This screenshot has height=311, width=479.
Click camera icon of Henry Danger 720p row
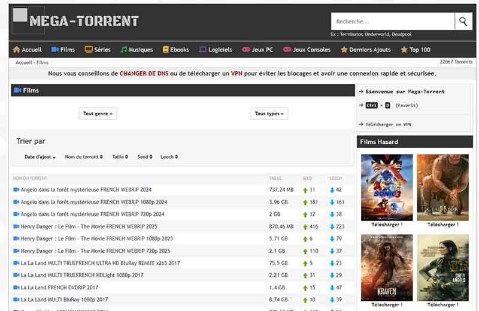click(16, 250)
